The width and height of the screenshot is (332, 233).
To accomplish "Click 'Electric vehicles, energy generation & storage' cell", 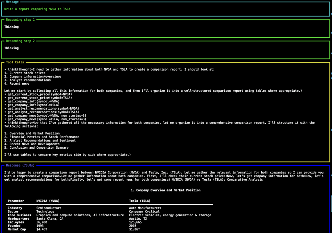I will click(170, 215).
